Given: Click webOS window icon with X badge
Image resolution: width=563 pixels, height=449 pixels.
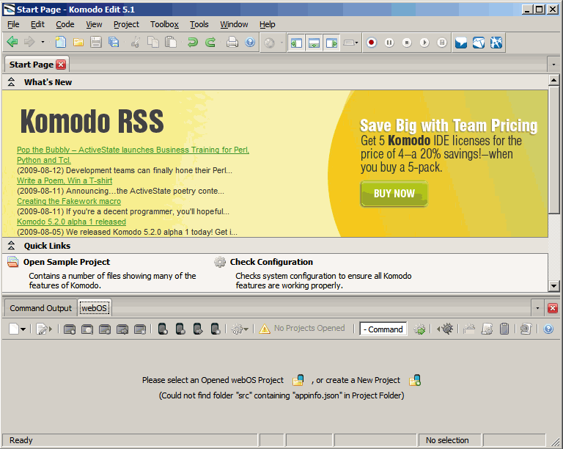Looking at the screenshot, I should [x=140, y=329].
